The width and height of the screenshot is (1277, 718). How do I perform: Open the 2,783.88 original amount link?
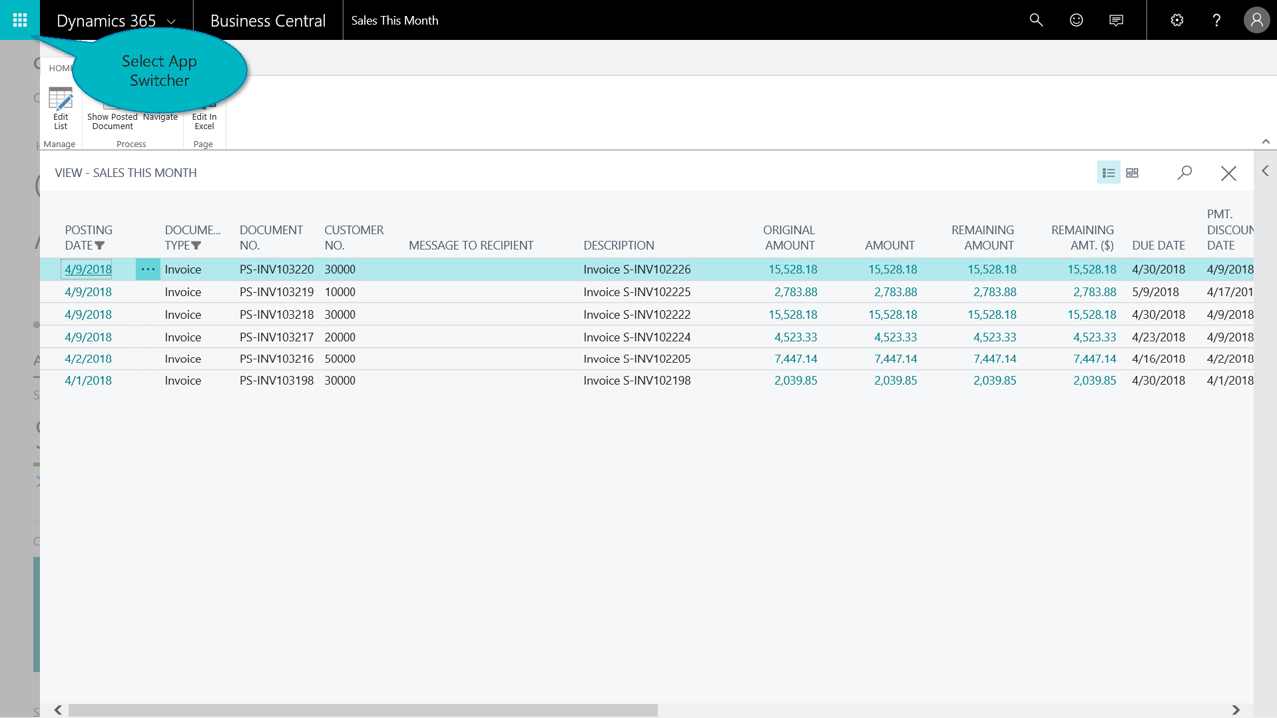(796, 292)
